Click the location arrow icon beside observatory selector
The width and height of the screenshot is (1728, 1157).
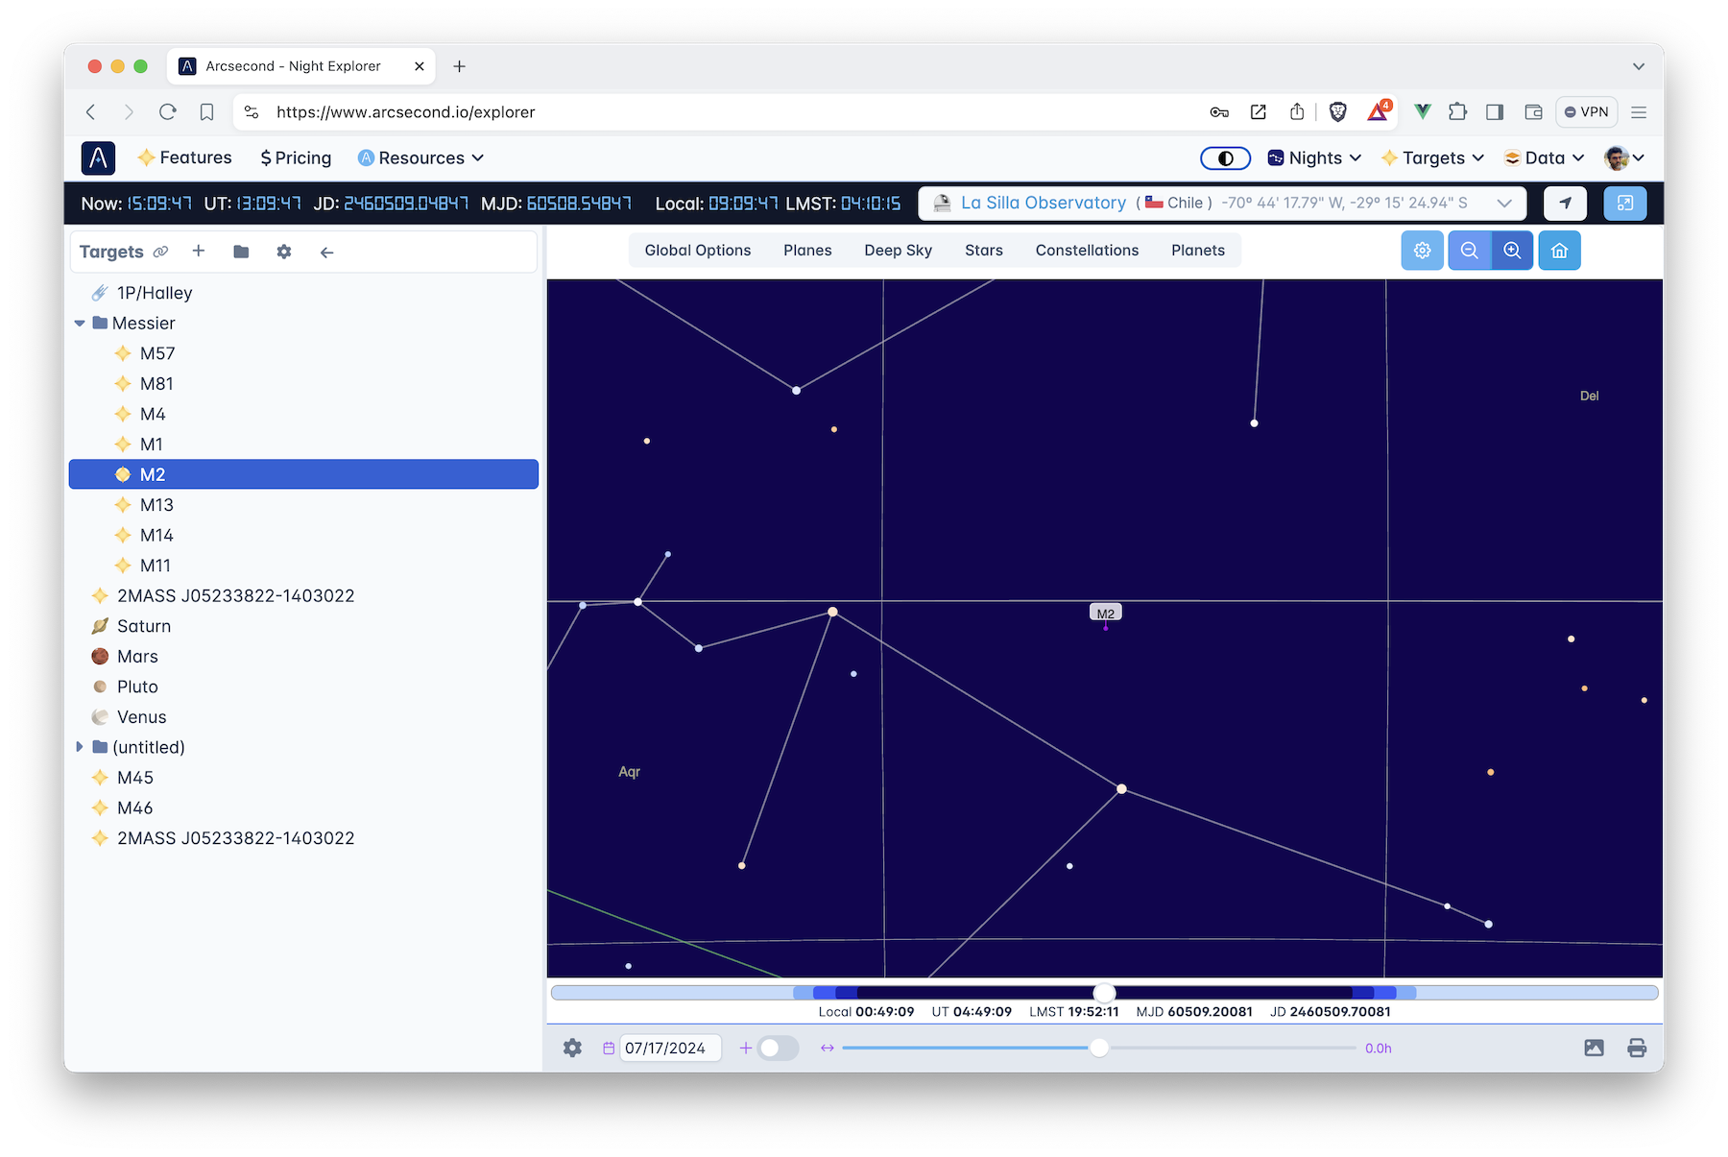click(x=1565, y=203)
